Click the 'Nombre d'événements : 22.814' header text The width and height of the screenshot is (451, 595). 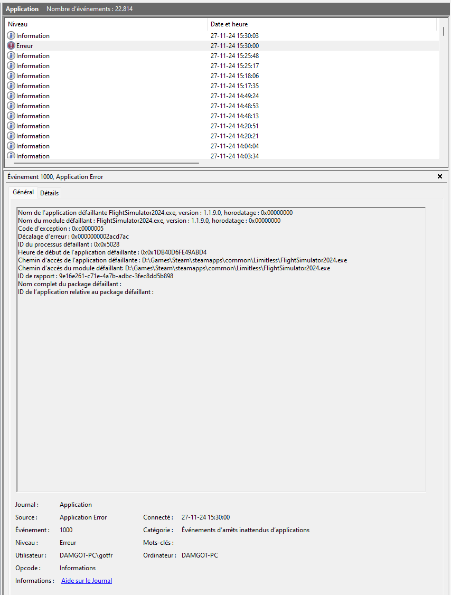90,9
